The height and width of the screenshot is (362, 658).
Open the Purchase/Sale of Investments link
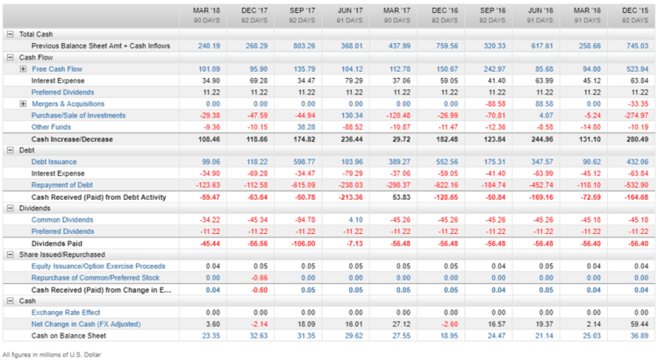point(78,115)
